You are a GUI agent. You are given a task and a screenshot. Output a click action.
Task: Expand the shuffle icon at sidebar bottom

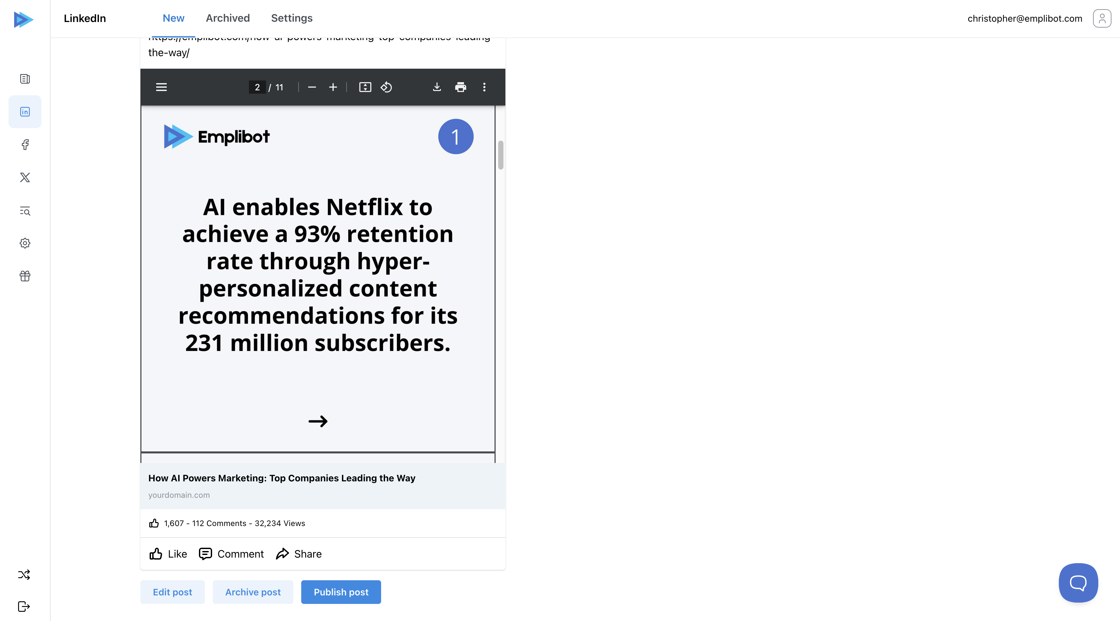coord(24,574)
